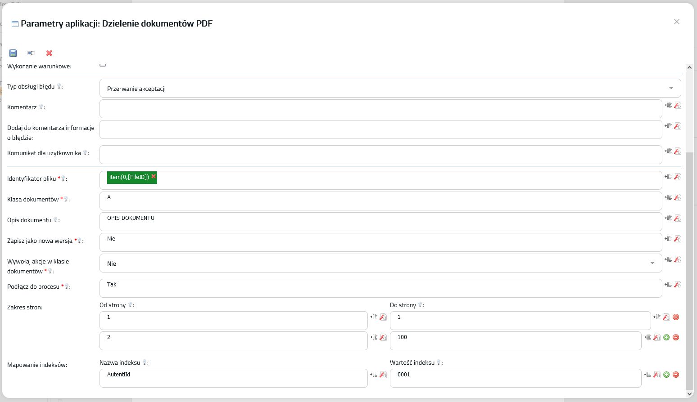Image resolution: width=697 pixels, height=402 pixels.
Task: Close the Parametry aplikacji dialog
Action: 676,22
